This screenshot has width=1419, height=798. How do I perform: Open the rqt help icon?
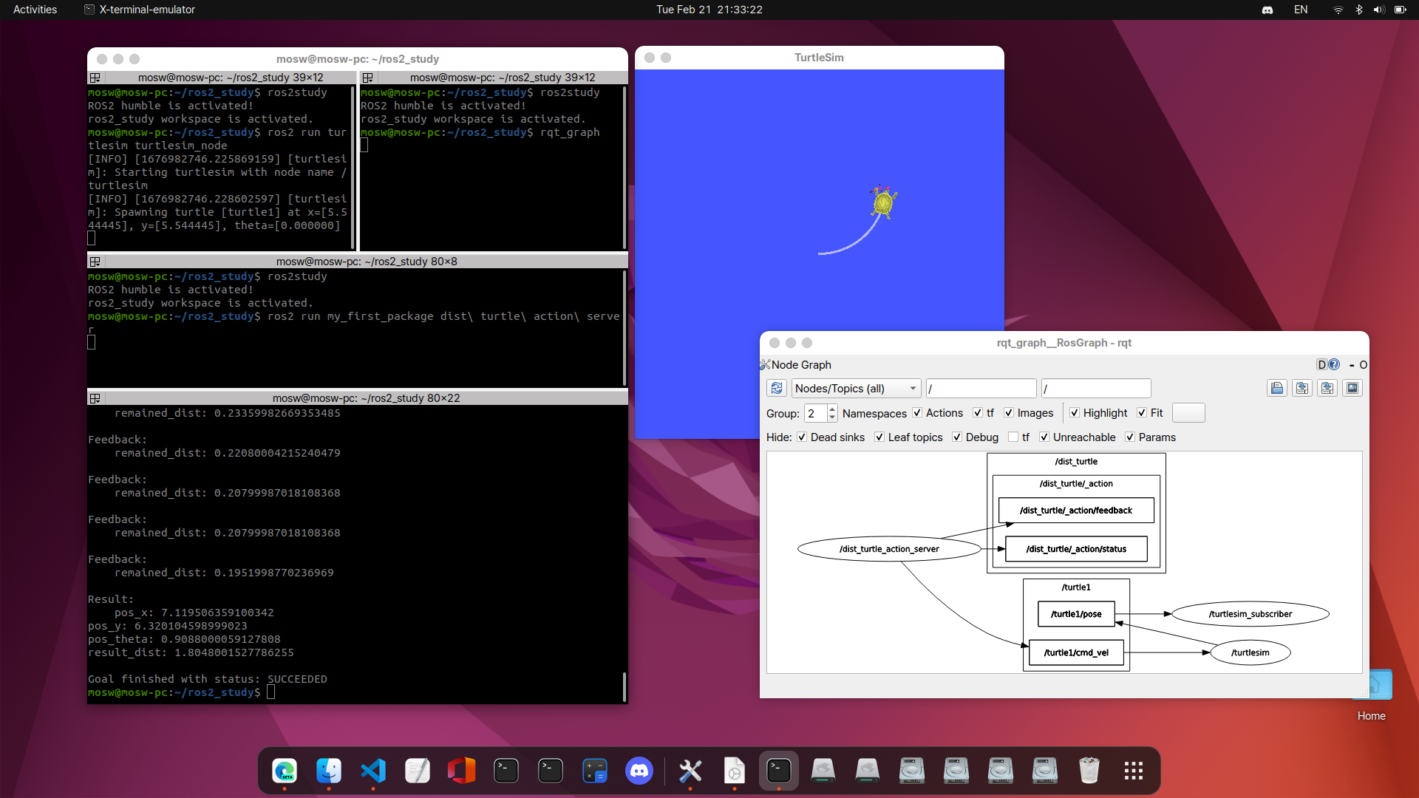pyautogui.click(x=1333, y=364)
